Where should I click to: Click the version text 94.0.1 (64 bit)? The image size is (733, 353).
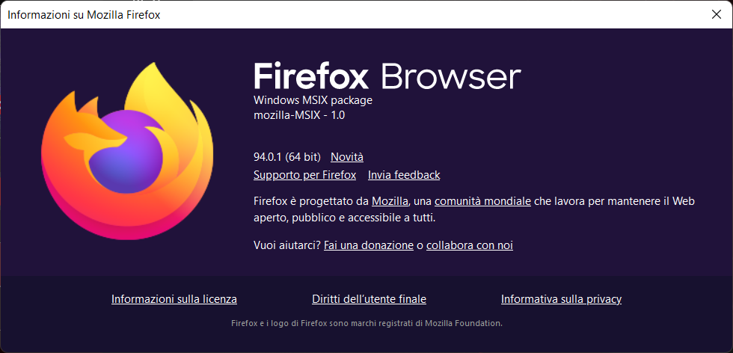(x=287, y=157)
